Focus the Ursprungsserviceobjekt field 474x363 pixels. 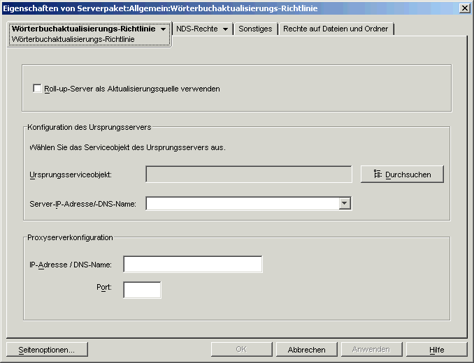click(x=249, y=174)
